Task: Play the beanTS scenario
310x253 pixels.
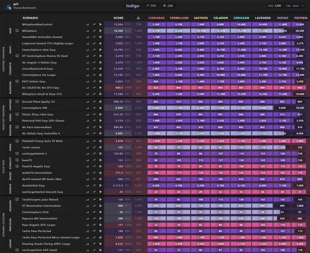Action: 100,160
